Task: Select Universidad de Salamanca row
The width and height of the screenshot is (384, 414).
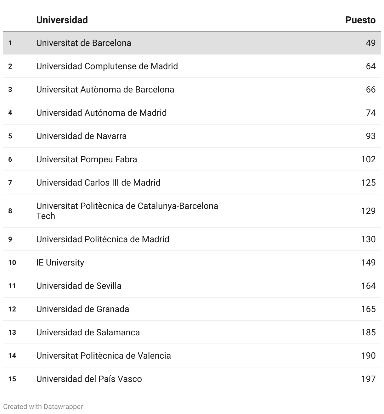Action: [x=192, y=333]
